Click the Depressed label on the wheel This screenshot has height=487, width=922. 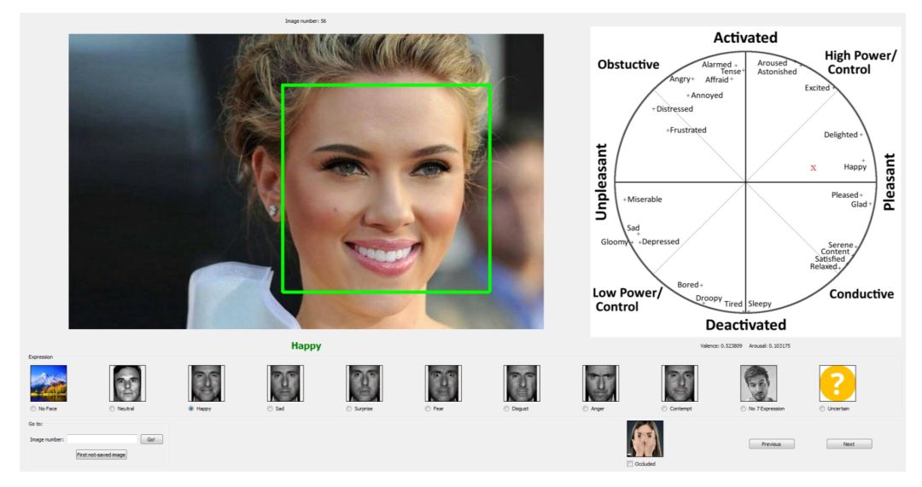[x=660, y=241]
